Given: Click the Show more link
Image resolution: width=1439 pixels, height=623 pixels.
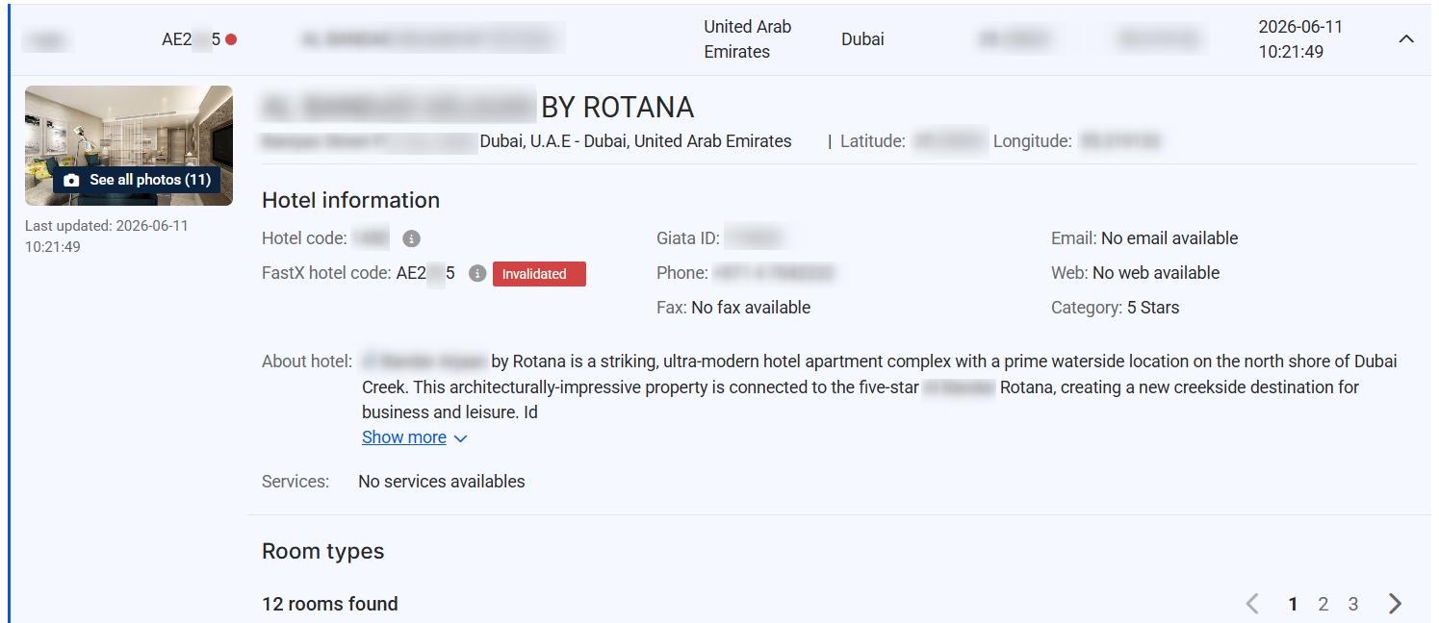Looking at the screenshot, I should [x=404, y=437].
